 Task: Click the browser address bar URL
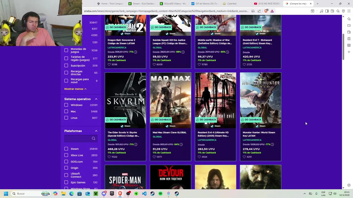point(166,11)
